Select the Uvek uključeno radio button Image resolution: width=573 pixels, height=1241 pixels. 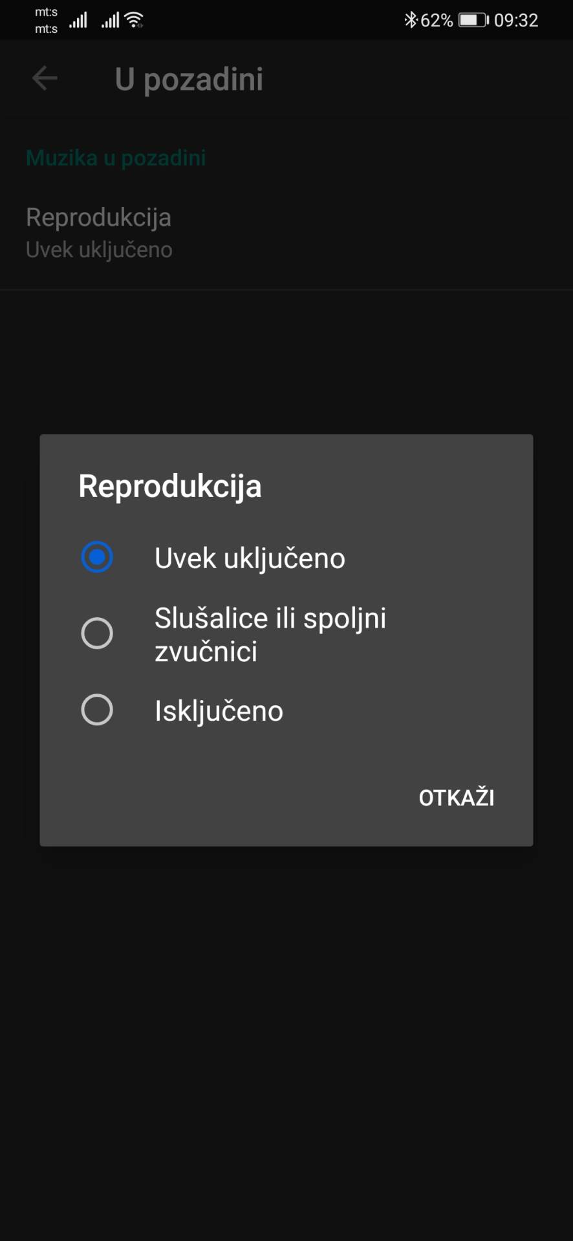(x=97, y=557)
